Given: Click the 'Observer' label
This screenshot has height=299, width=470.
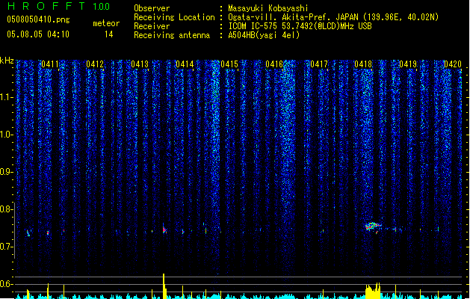Looking at the screenshot, I should pos(152,8).
